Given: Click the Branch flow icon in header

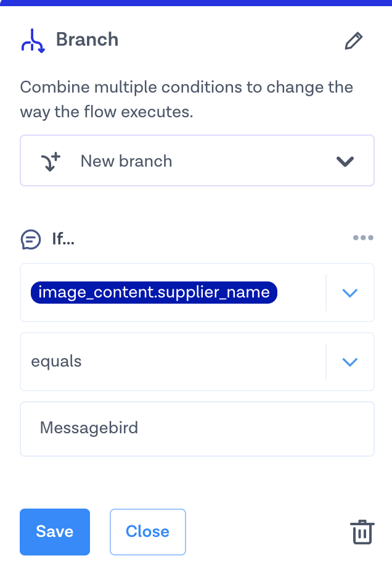Looking at the screenshot, I should [33, 41].
